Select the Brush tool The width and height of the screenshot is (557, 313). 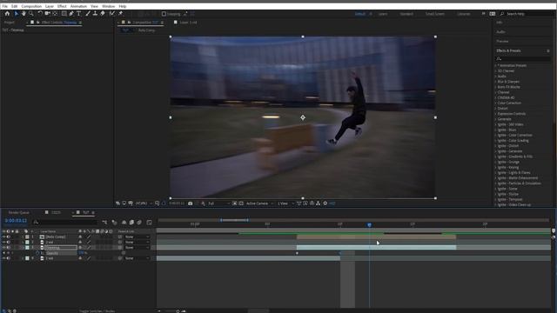[x=88, y=14]
